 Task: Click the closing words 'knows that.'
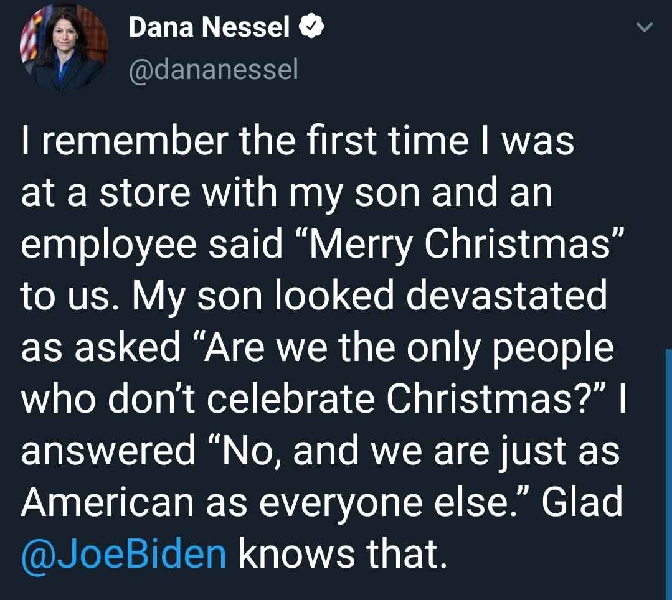[341, 553]
